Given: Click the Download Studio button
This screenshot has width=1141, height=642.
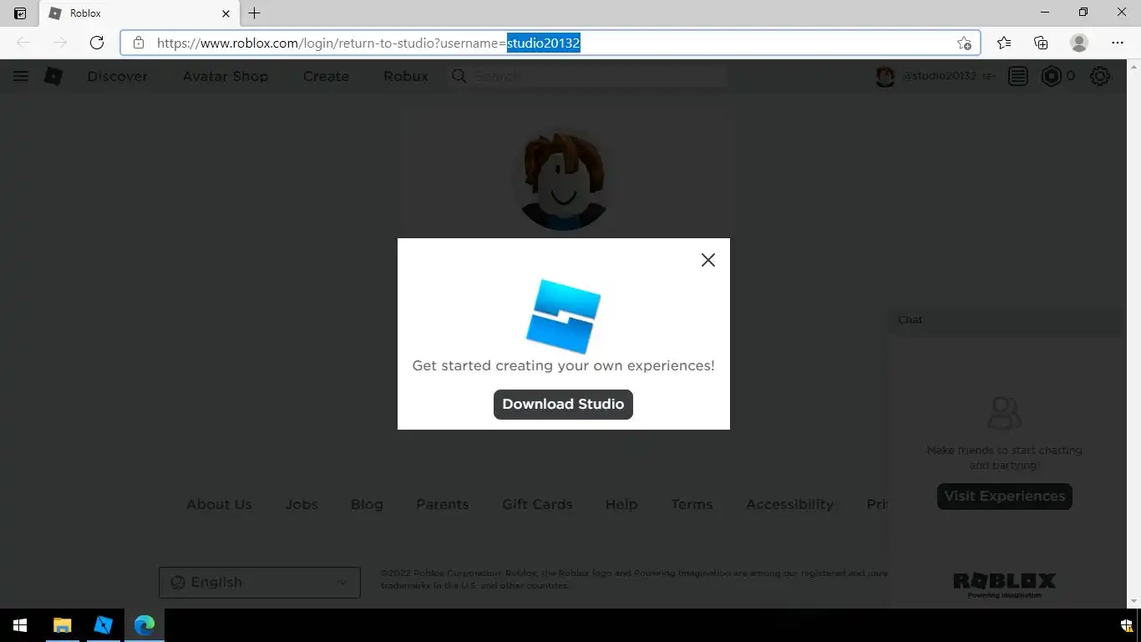Looking at the screenshot, I should coord(563,404).
